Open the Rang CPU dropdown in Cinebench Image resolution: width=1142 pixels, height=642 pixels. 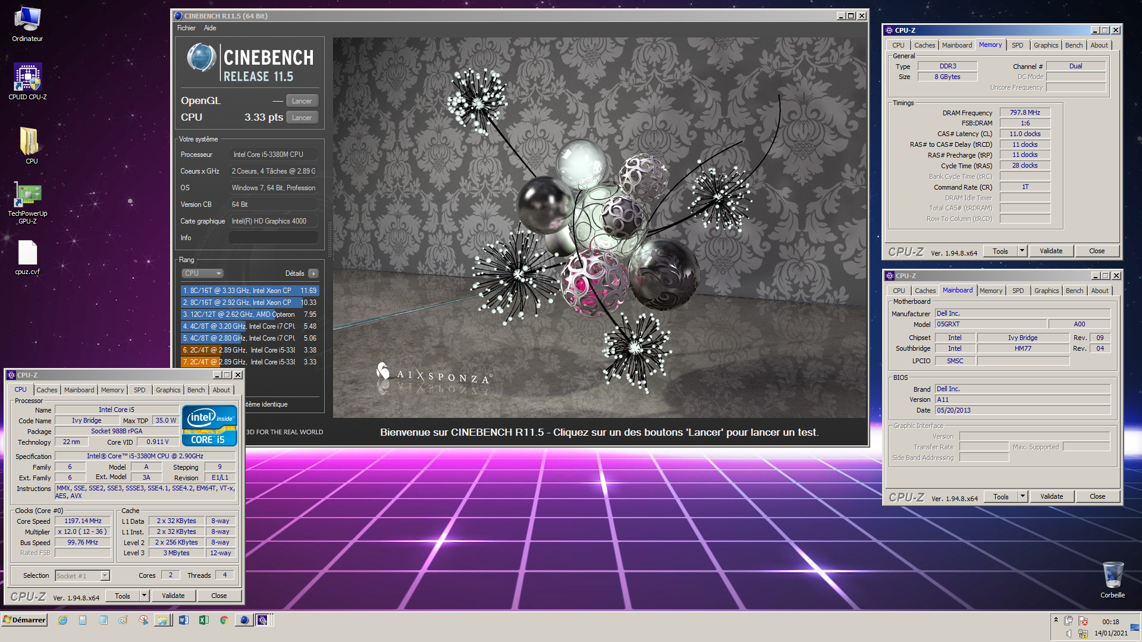pyautogui.click(x=202, y=273)
